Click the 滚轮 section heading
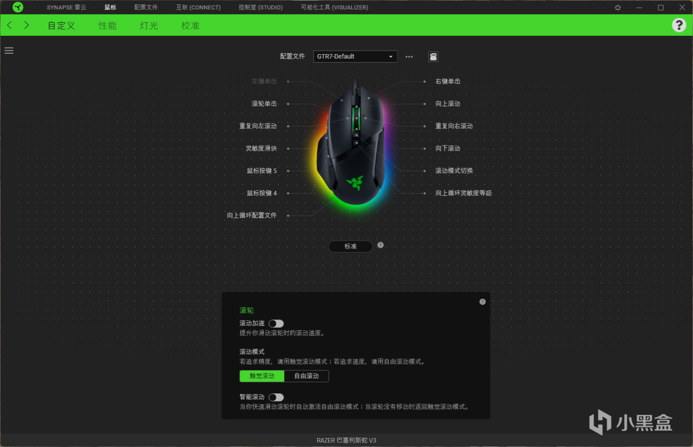Image resolution: width=693 pixels, height=447 pixels. pos(247,310)
